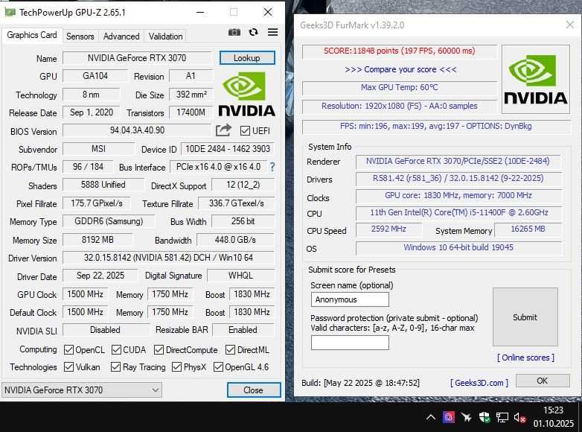
Task: Open the Advanced tab
Action: tap(121, 36)
